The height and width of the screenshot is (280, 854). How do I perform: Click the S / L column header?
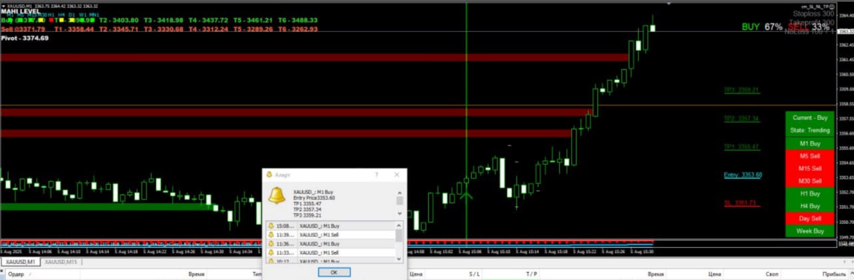[x=474, y=274]
